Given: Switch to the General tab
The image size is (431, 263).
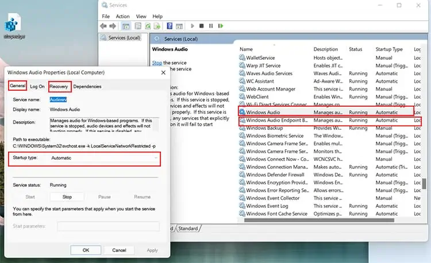Looking at the screenshot, I should coord(18,86).
